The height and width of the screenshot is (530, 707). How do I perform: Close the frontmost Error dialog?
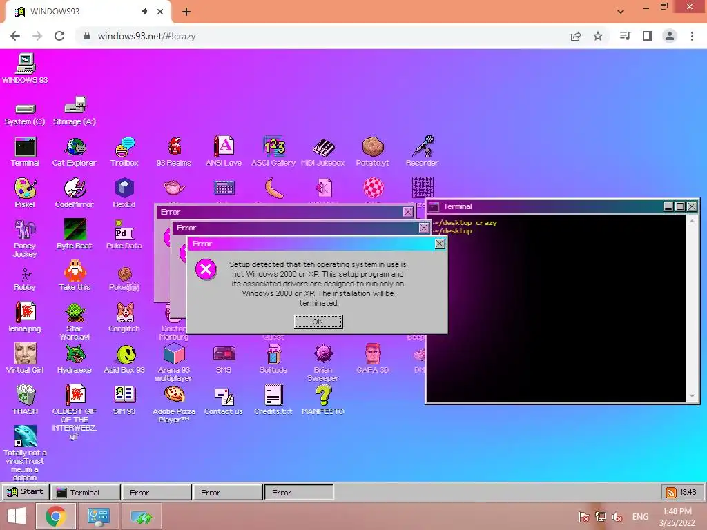click(440, 244)
